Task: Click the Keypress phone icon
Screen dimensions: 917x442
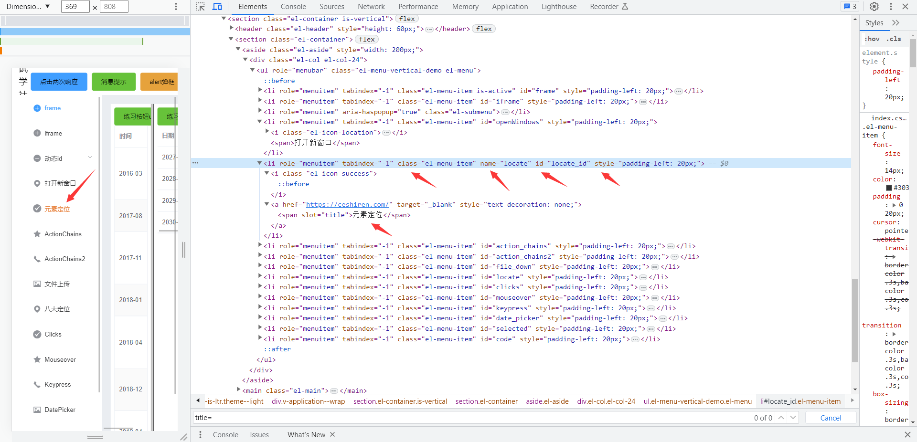Action: (37, 384)
